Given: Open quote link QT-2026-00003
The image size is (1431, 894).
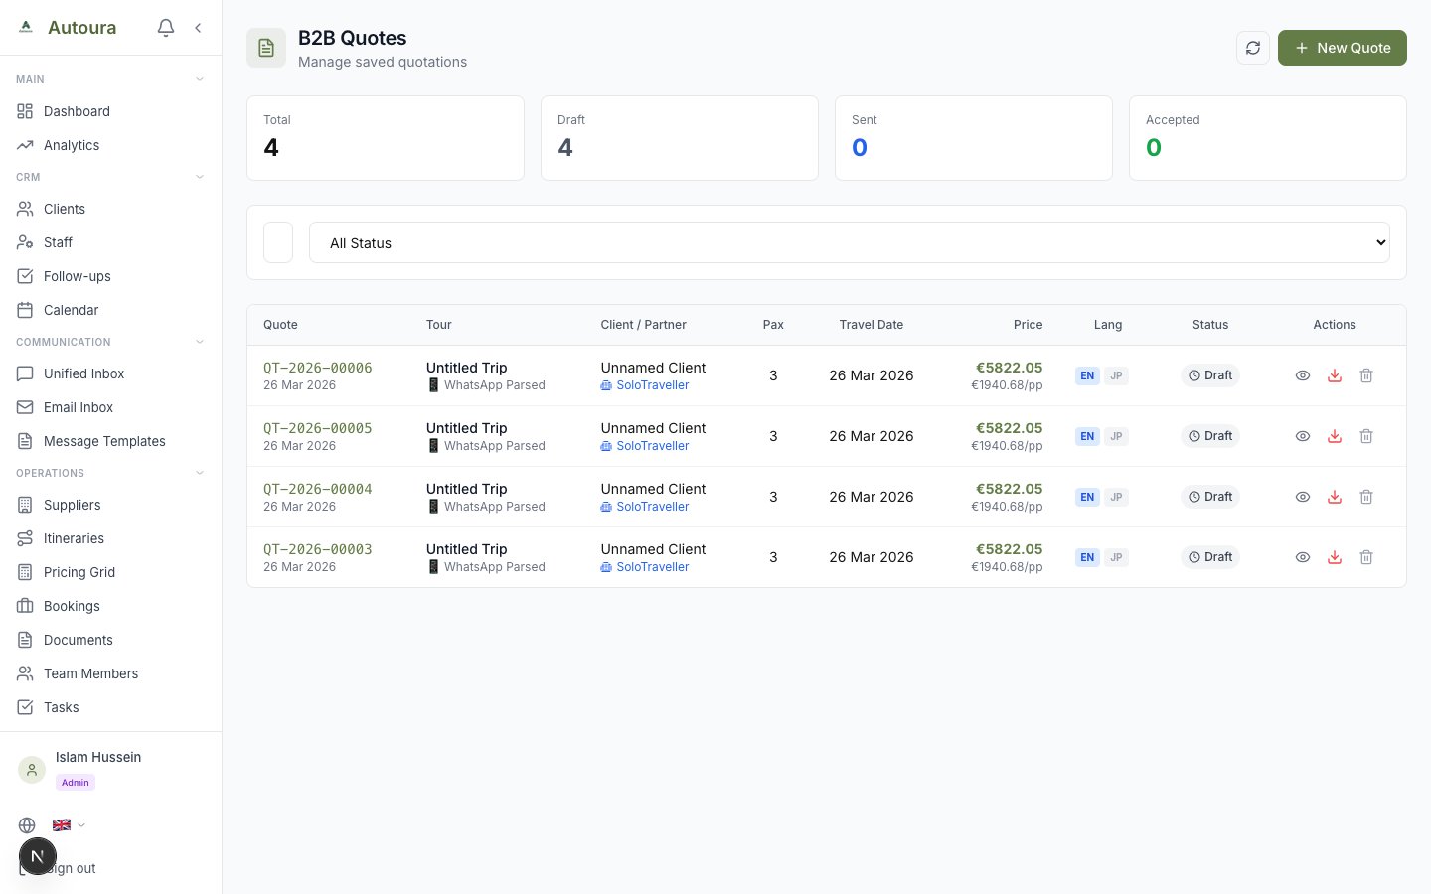Looking at the screenshot, I should 318,549.
